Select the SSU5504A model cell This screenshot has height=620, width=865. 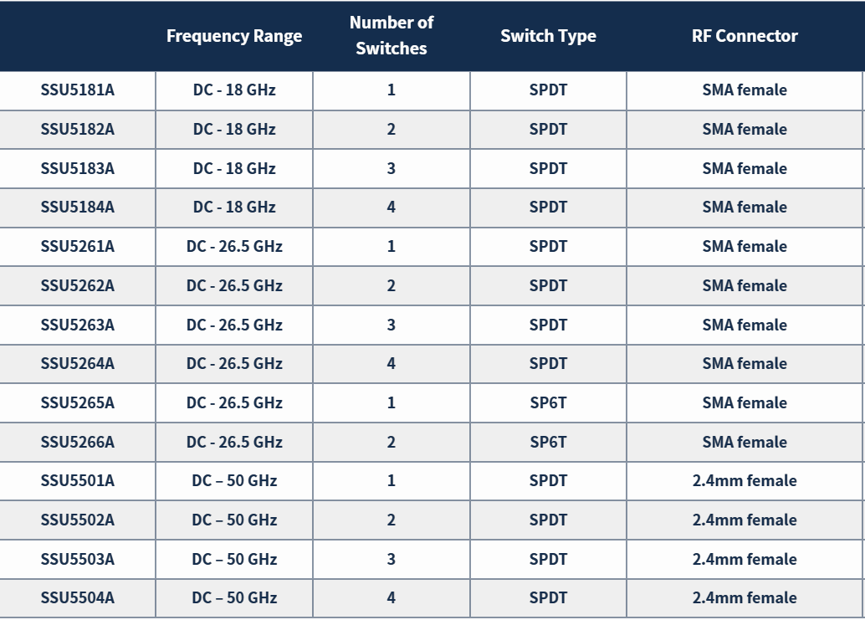77,598
